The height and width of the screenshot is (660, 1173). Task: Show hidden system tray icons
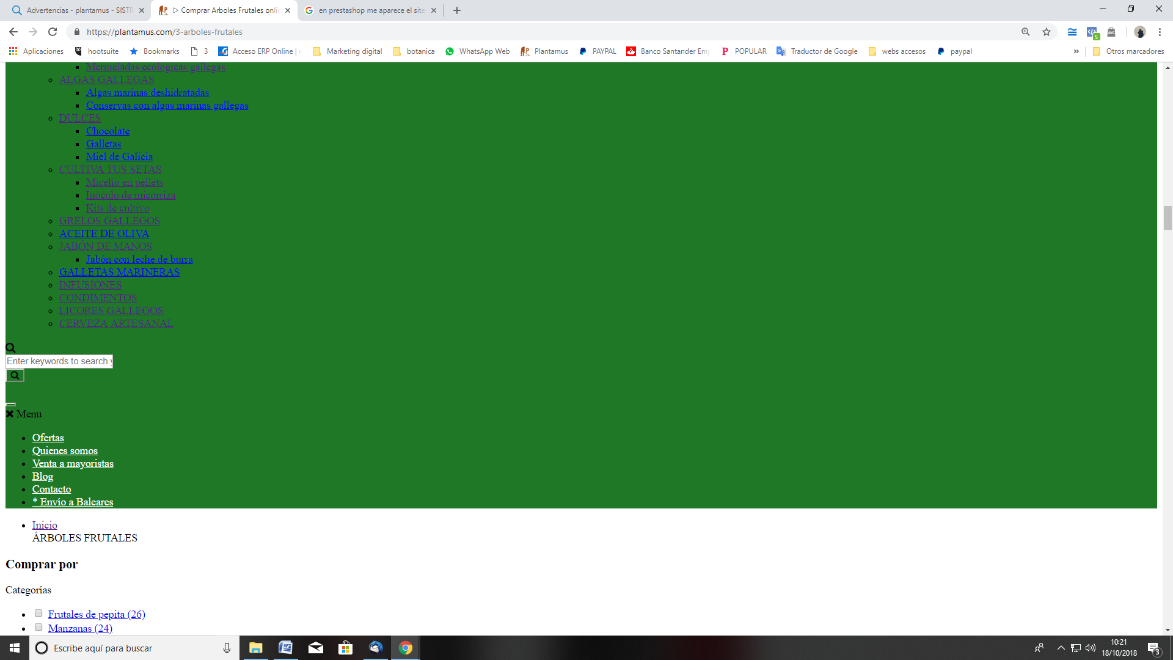(1061, 648)
